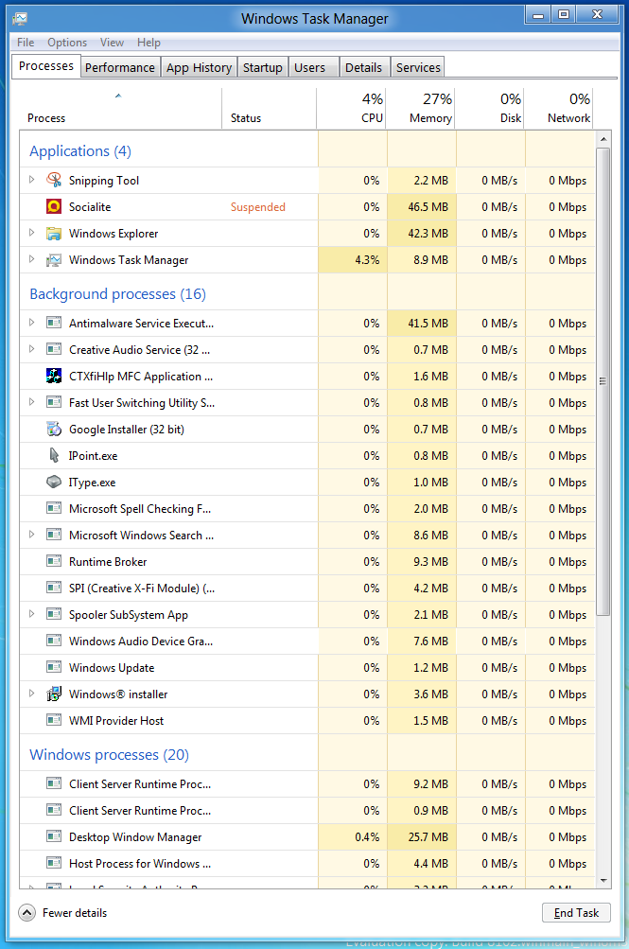Switch to the App History tab
The width and height of the screenshot is (629, 949).
pos(199,67)
